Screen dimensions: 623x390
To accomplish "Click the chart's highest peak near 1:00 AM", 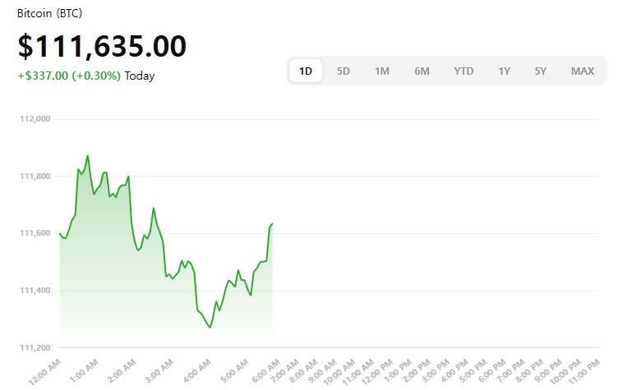I will (88, 155).
